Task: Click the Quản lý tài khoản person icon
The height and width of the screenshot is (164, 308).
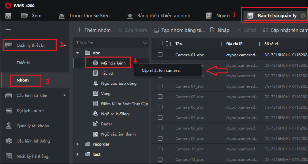Action: [9, 126]
